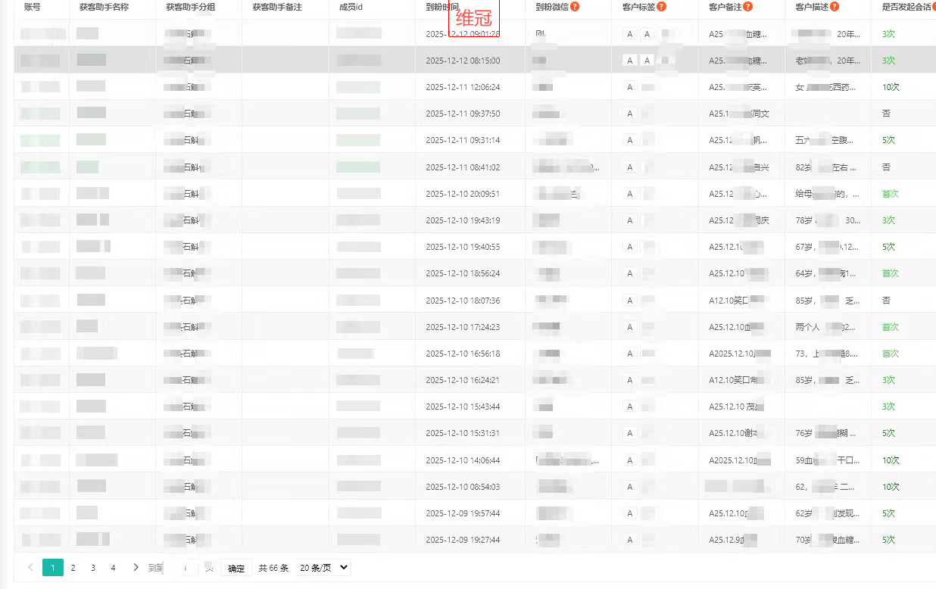Click the A tag in 2025-12-11 12:06:24 row

click(629, 87)
